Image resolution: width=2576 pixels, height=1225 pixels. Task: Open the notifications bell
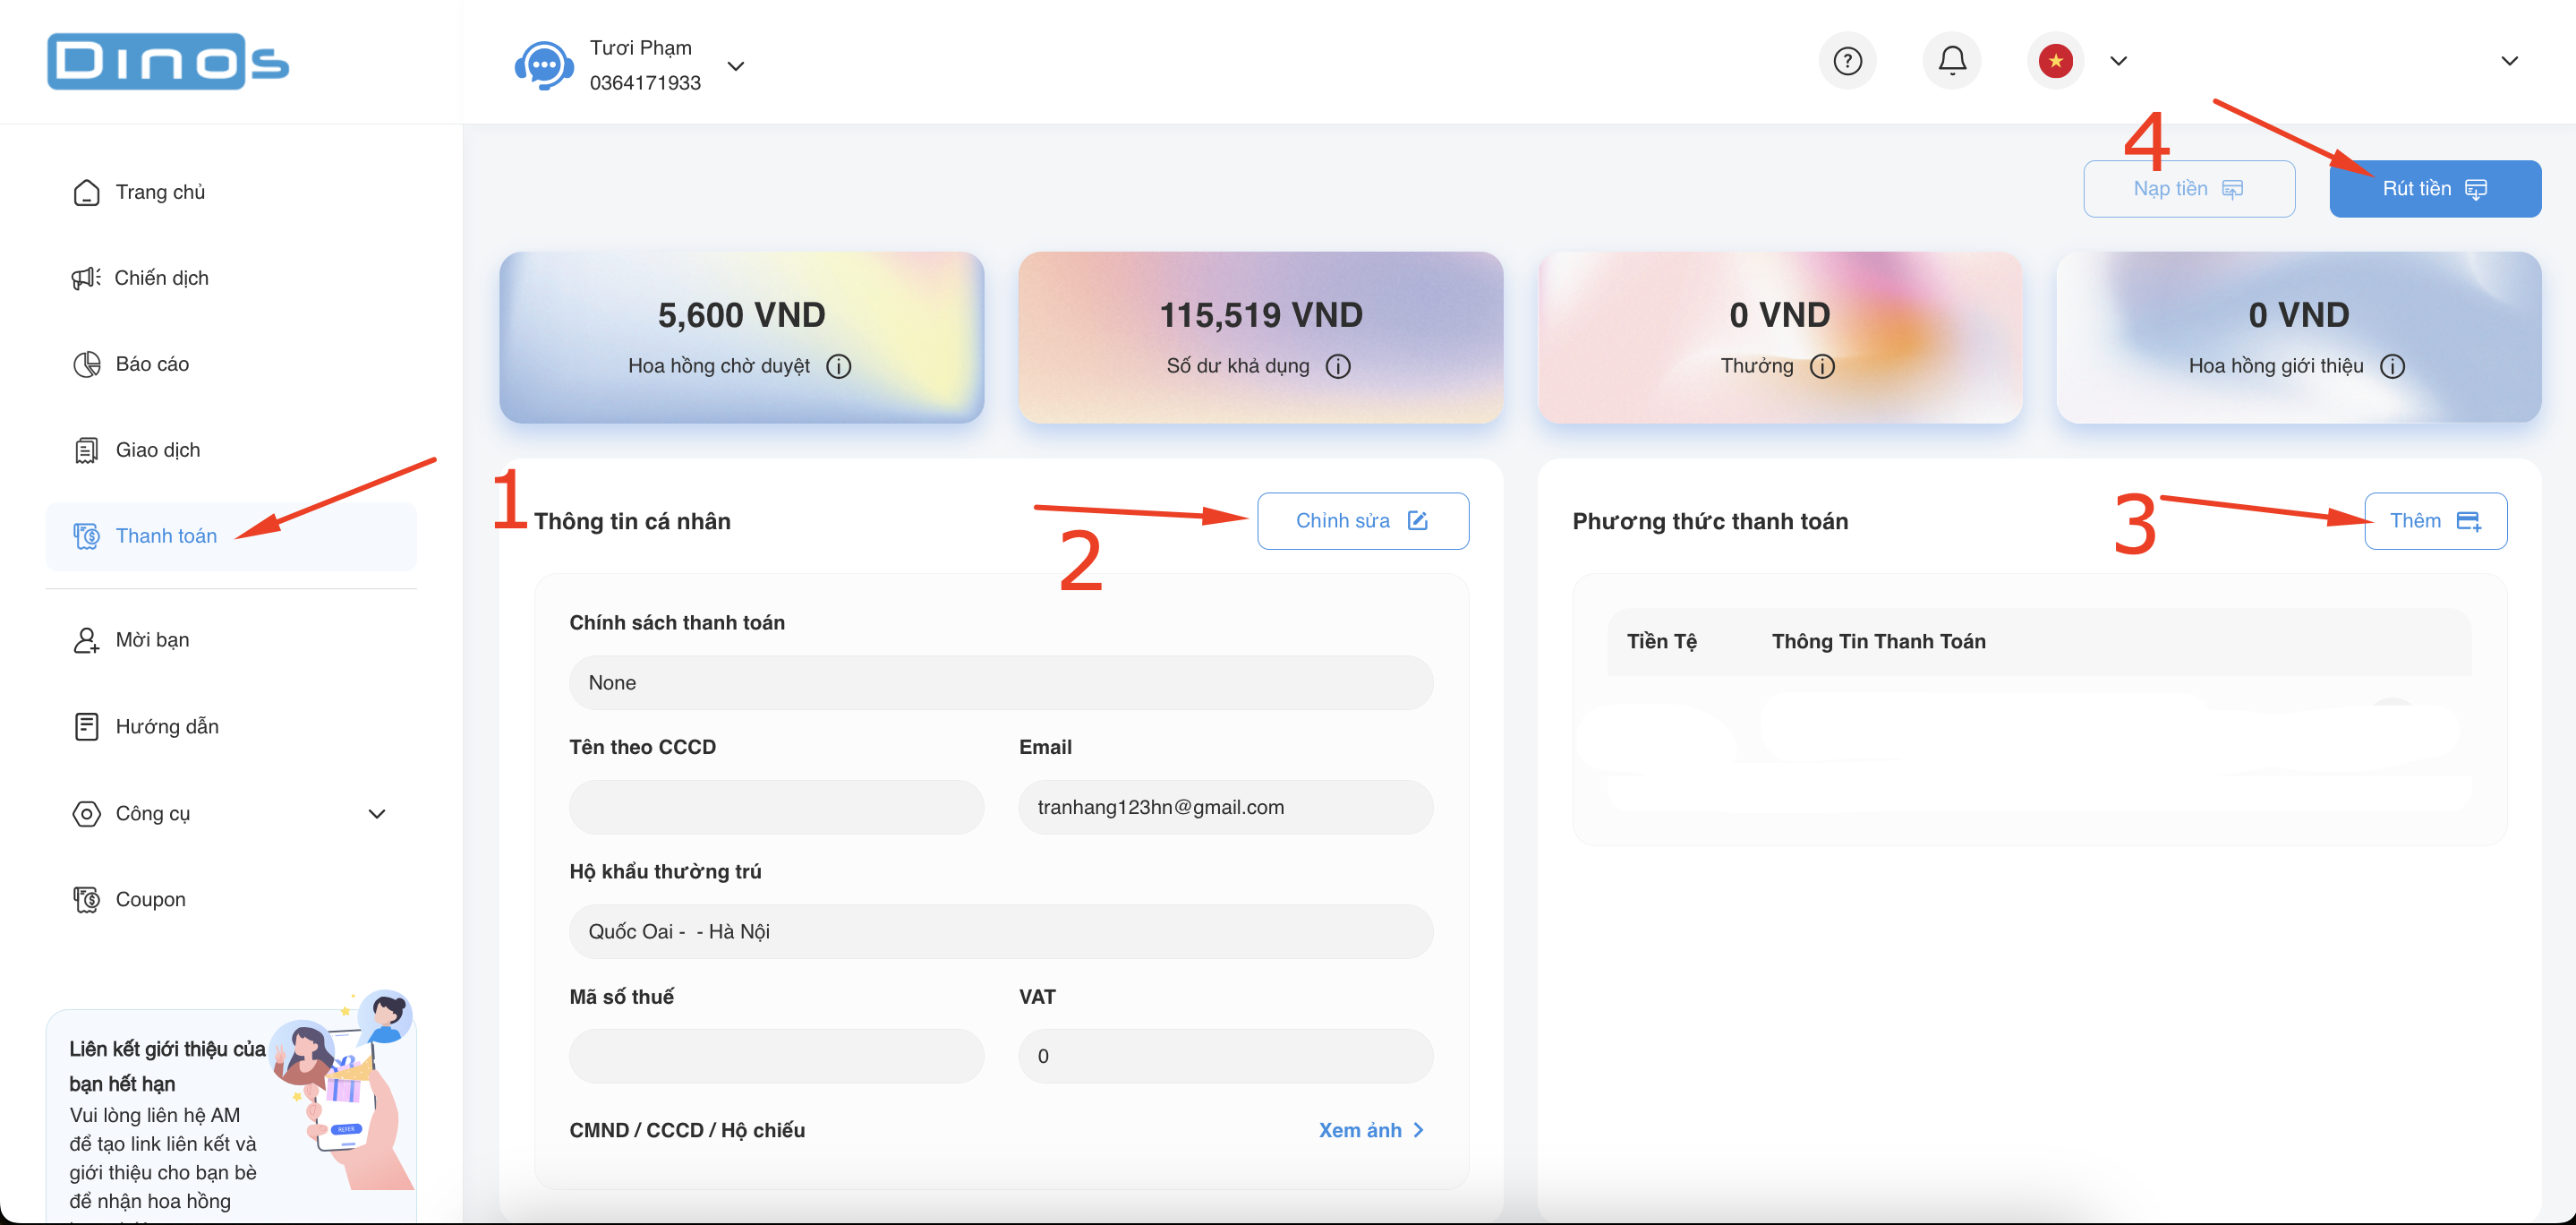click(1952, 61)
